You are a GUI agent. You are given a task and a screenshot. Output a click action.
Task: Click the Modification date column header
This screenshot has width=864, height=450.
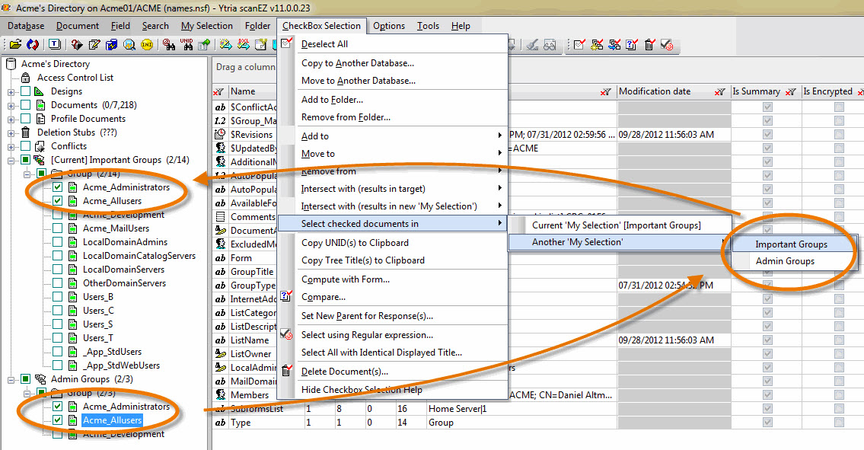pyautogui.click(x=655, y=91)
